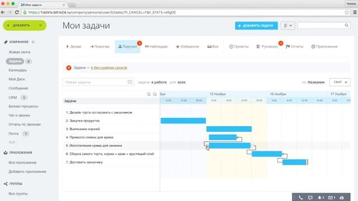
Task: Select Gantt bar for Привезти сливки
Action: [223, 137]
